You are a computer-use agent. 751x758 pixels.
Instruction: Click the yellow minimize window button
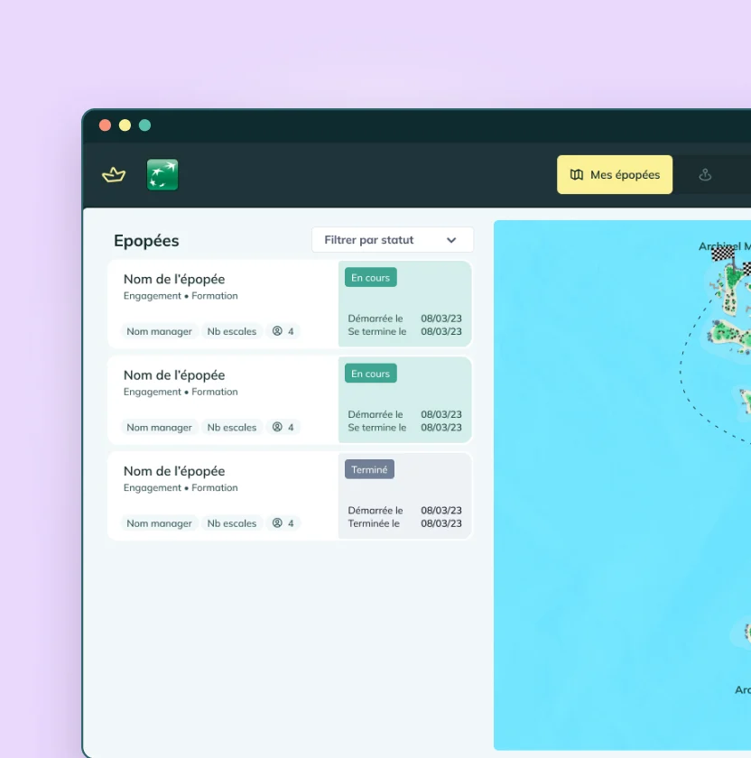coord(125,125)
